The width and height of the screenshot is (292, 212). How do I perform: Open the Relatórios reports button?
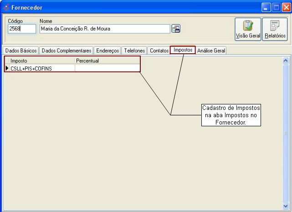tap(275, 29)
